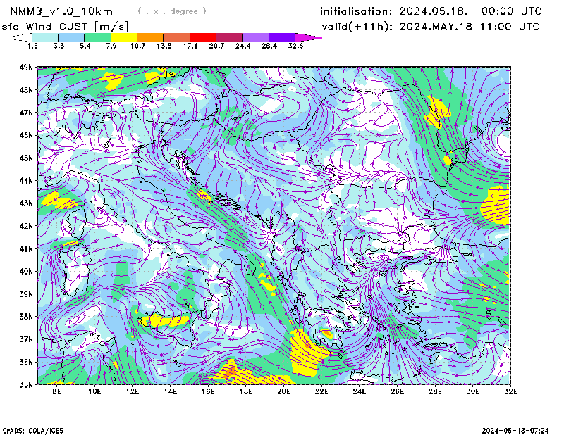Click the gray "( . x . degree )" text
The height and width of the screenshot is (435, 564).
172,11
